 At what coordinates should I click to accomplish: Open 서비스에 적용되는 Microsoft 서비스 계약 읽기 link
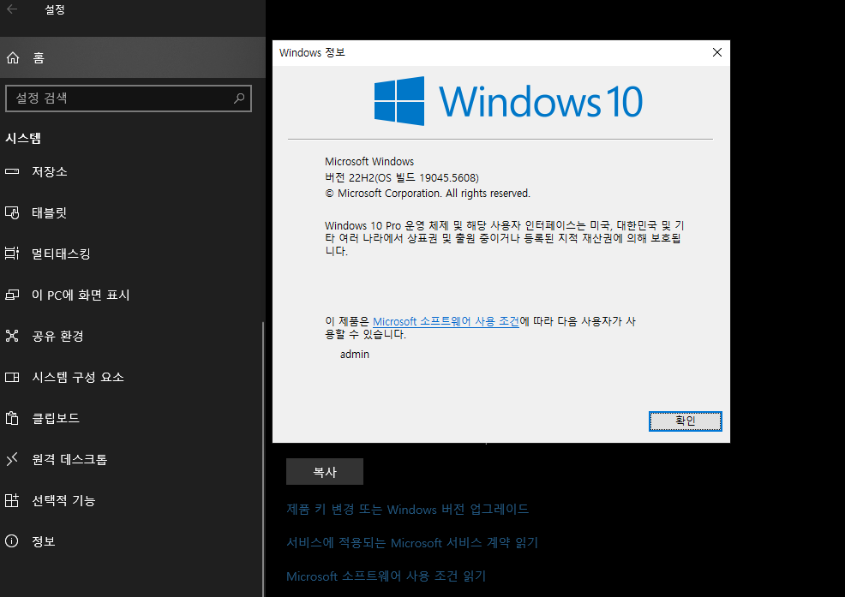412,542
